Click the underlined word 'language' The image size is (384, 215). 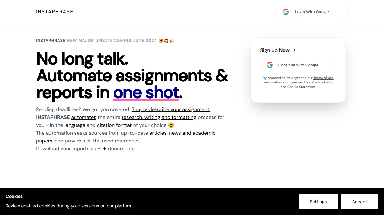click(75, 125)
